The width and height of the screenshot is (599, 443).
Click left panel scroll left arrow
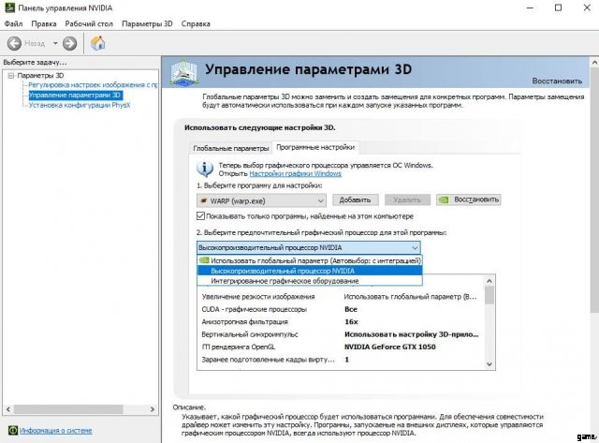(8, 409)
